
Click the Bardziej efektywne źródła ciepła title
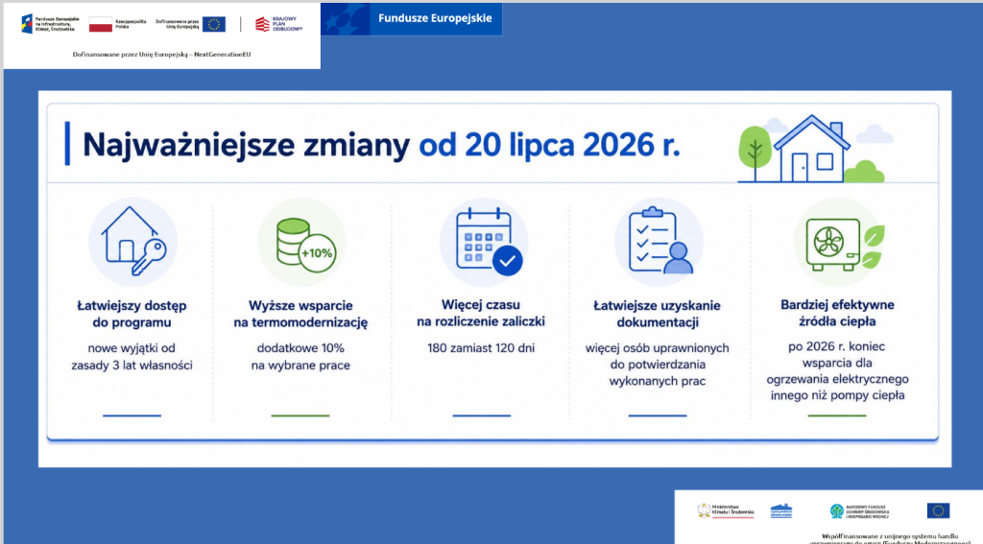click(x=837, y=314)
